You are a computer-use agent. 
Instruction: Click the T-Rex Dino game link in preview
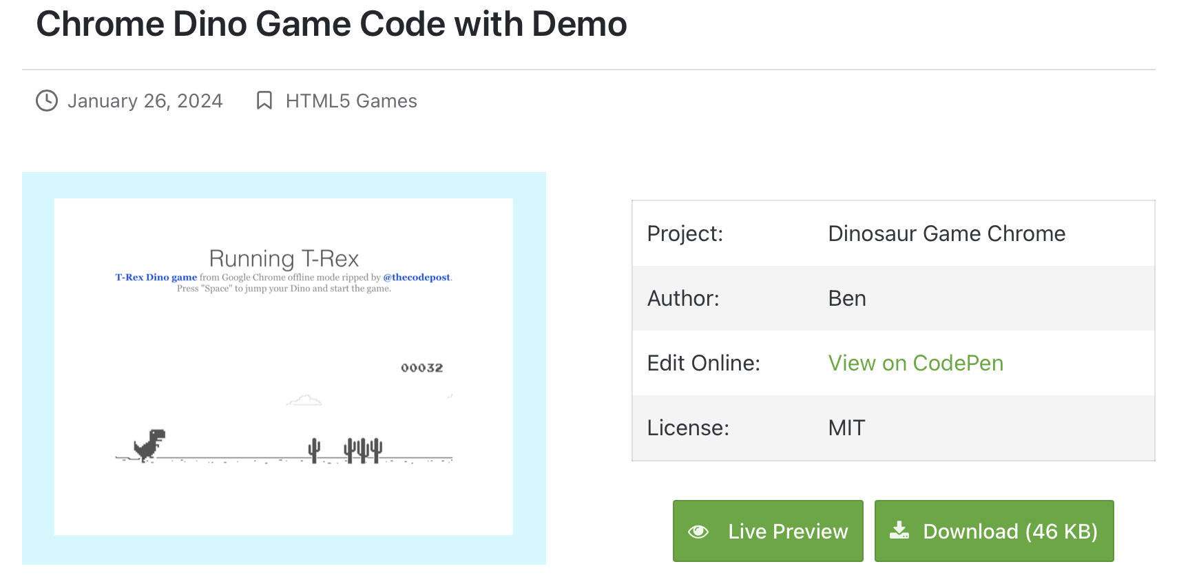click(156, 277)
